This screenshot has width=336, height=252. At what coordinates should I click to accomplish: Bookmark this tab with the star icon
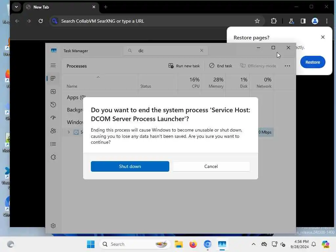click(x=257, y=21)
